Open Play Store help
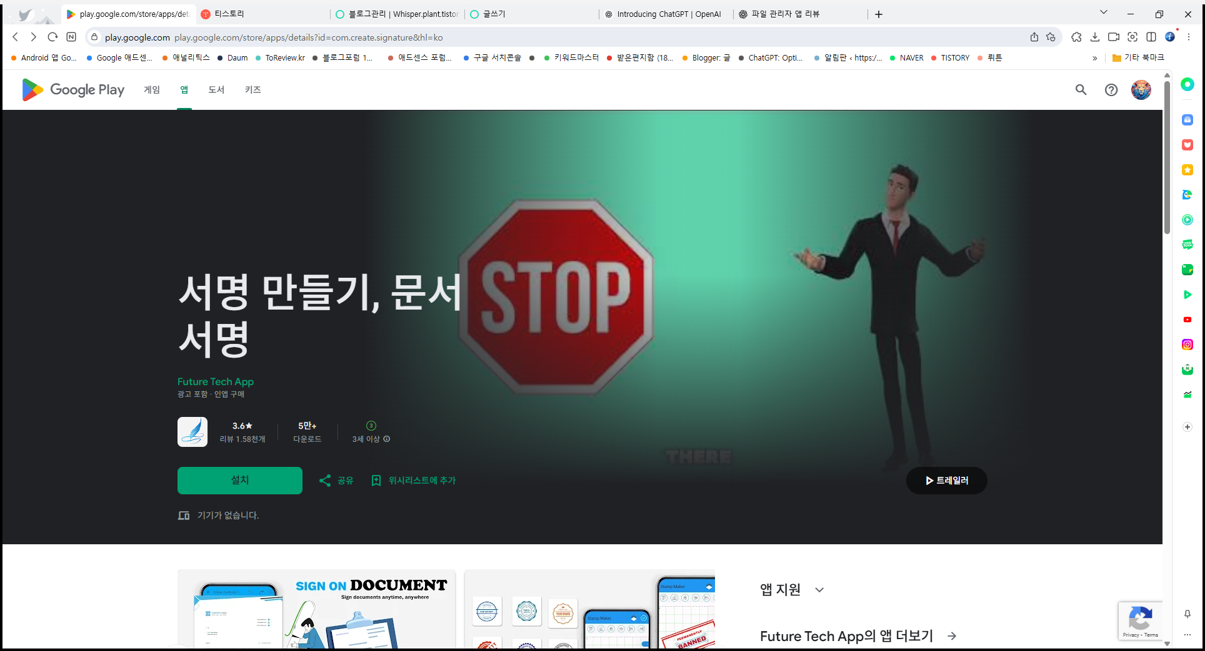Viewport: 1205px width, 651px height. pos(1111,89)
